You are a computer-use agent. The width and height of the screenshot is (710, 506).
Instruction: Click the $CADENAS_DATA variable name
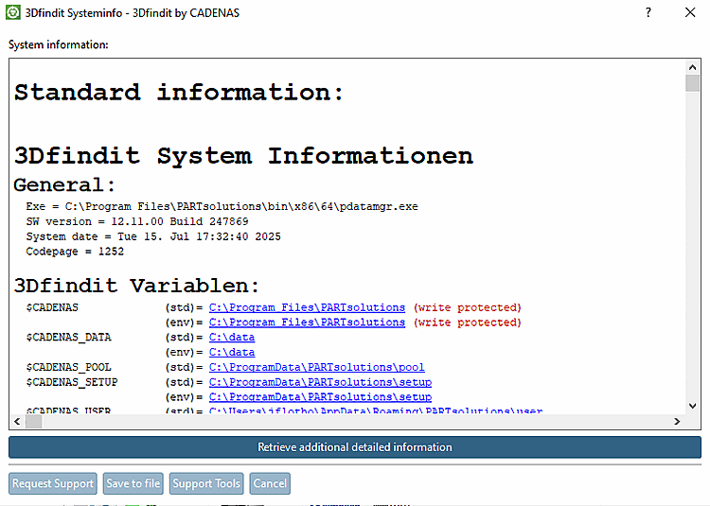pyautogui.click(x=68, y=338)
